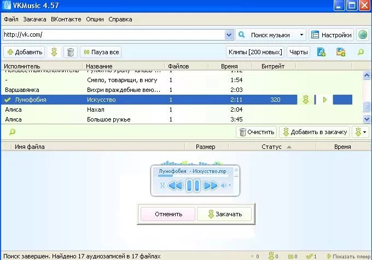The image size is (372, 260).
Task: Click the http://vk.com/ address field
Action: [x=113, y=34]
